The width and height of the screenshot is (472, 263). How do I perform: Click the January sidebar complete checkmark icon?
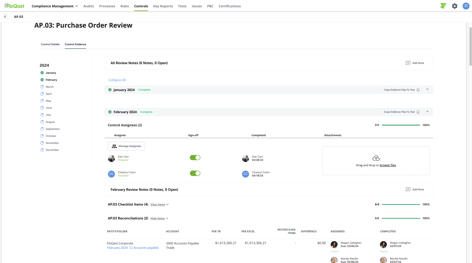click(x=42, y=73)
